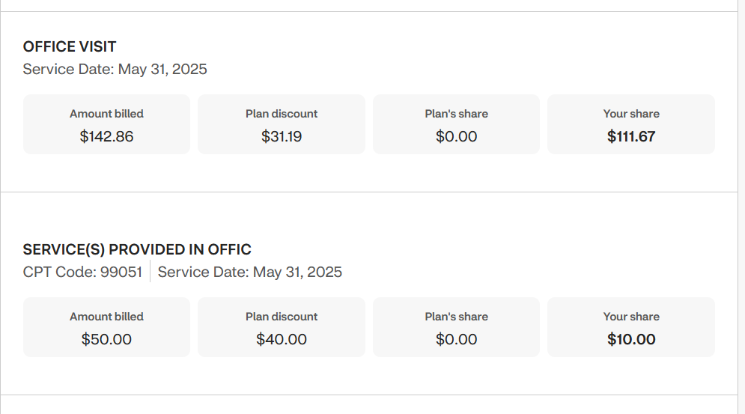Image resolution: width=745 pixels, height=414 pixels.
Task: Select the $10.00 Your share amount
Action: click(631, 340)
